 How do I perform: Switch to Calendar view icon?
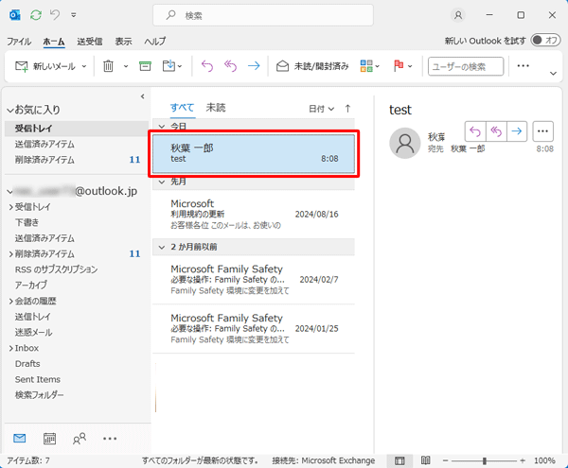tap(49, 439)
